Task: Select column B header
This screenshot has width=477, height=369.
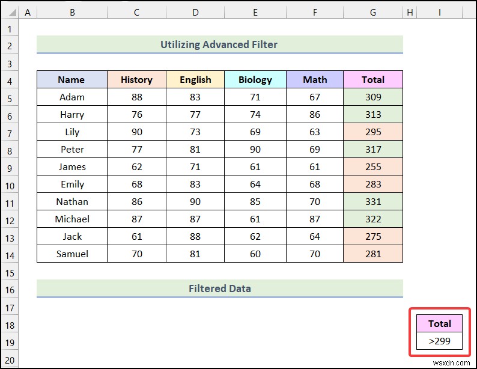Action: (x=72, y=13)
